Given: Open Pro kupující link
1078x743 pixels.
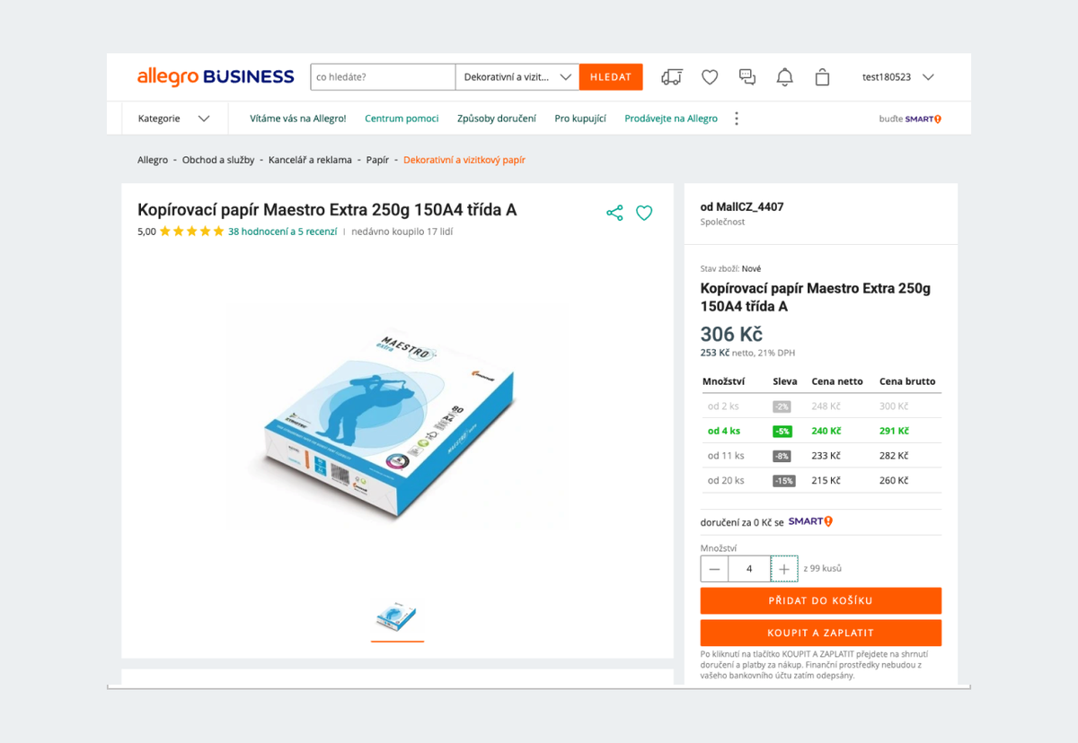Looking at the screenshot, I should (x=580, y=118).
